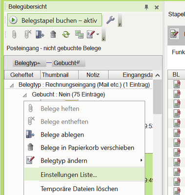Click the submenu arrow next to Belegtyp ändern
The width and height of the screenshot is (185, 195).
coord(141,160)
